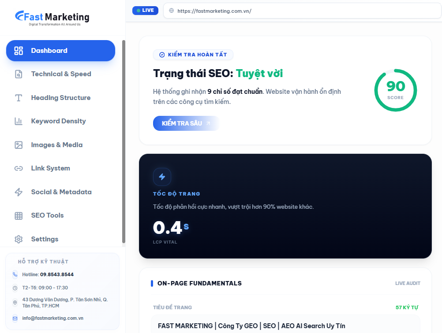The image size is (442, 333).
Task: Click the lightning bolt page speed icon
Action: click(x=162, y=177)
